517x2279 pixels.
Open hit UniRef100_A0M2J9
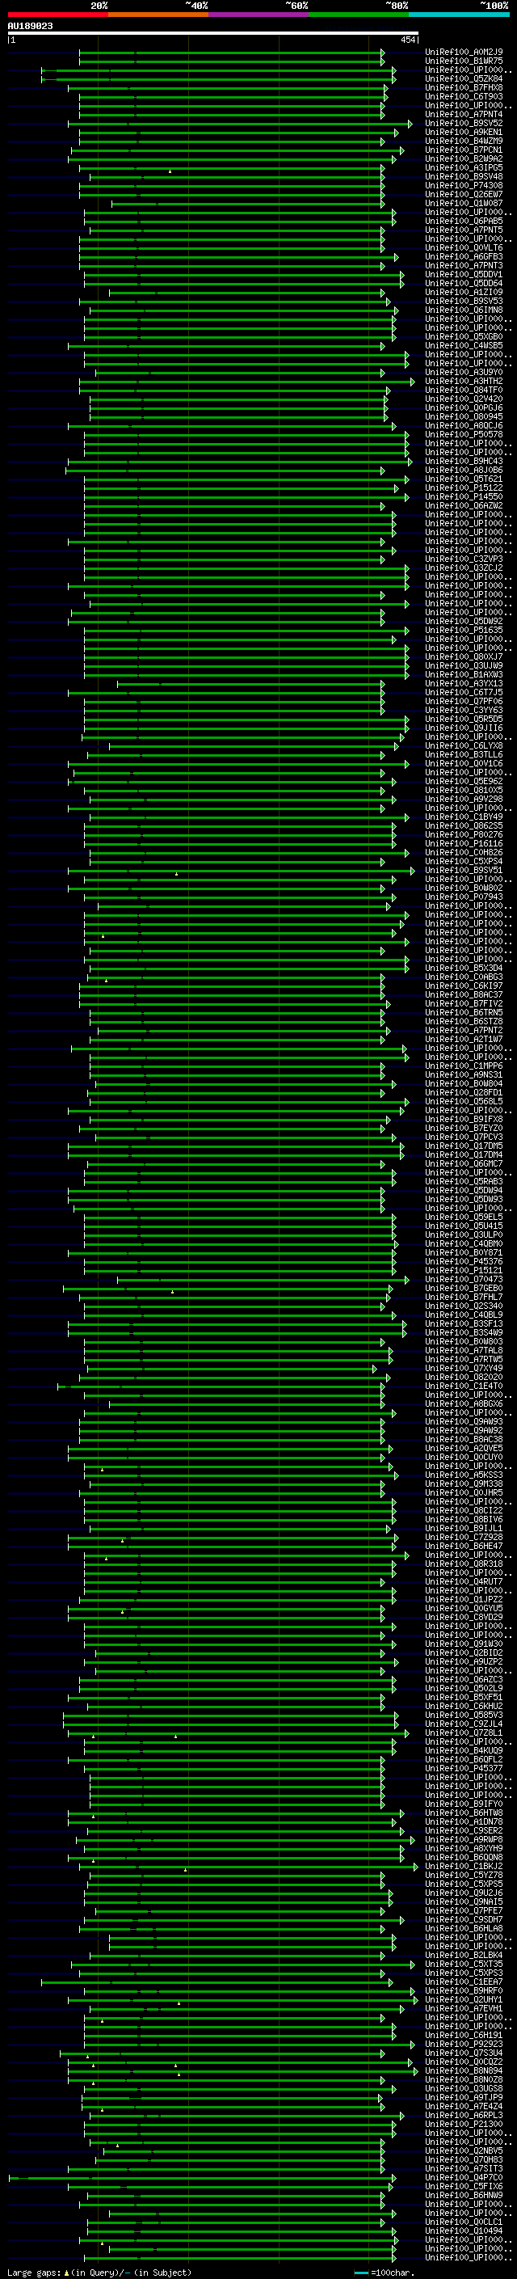464,53
